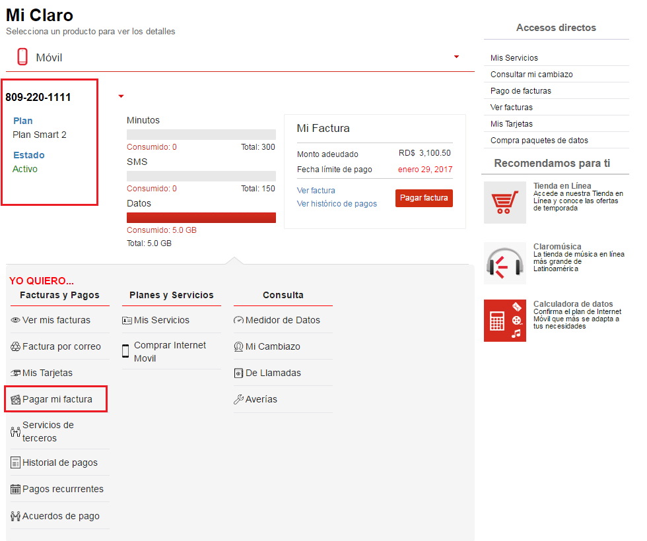The height and width of the screenshot is (541, 647).
Task: Click the document icon beside Historial de pagos
Action: click(x=15, y=462)
